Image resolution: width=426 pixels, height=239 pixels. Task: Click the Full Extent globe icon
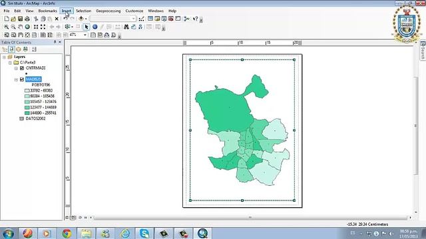pyautogui.click(x=27, y=27)
